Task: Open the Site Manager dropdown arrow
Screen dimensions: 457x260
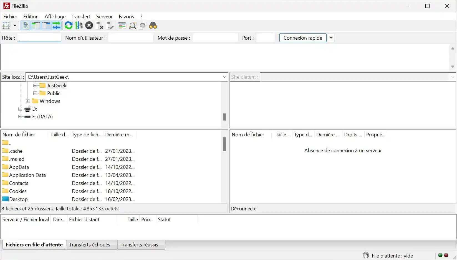Action: coord(15,26)
